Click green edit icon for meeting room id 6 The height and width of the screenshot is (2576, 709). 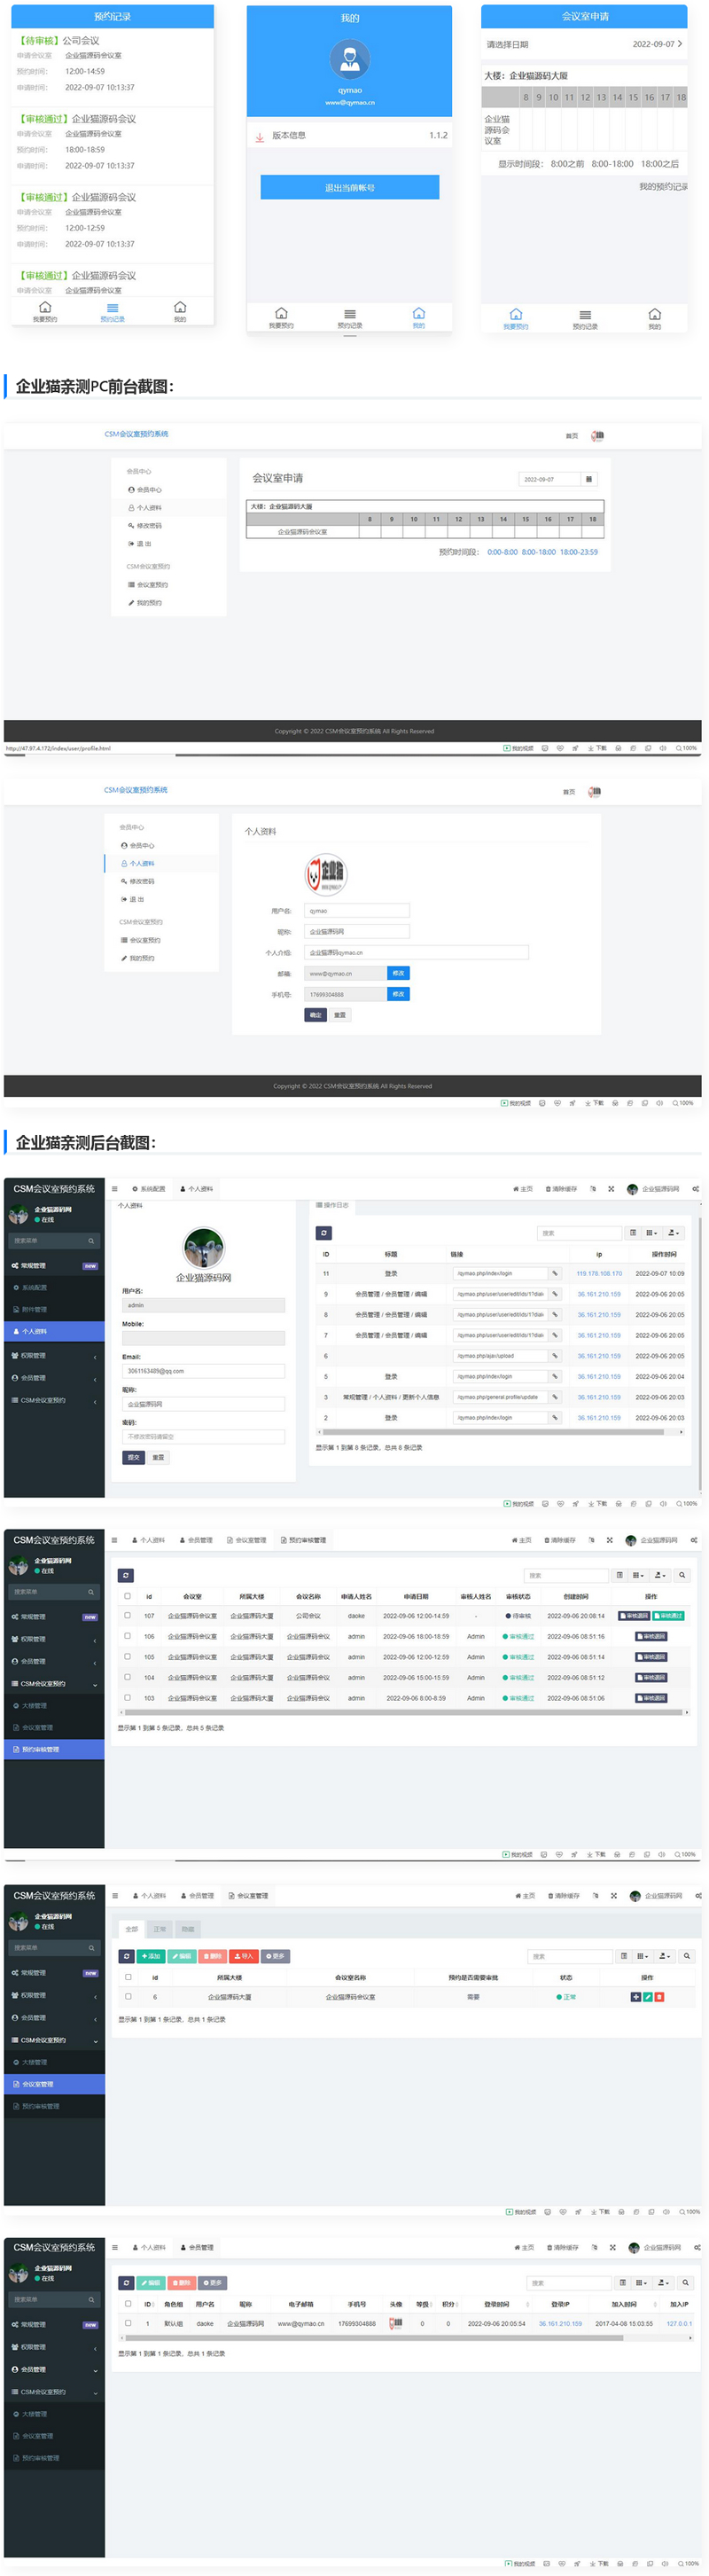coord(647,1997)
